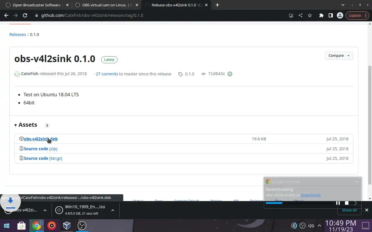This screenshot has height=232, width=372.
Task: Open CatxFish user profile link
Action: tap(30, 74)
